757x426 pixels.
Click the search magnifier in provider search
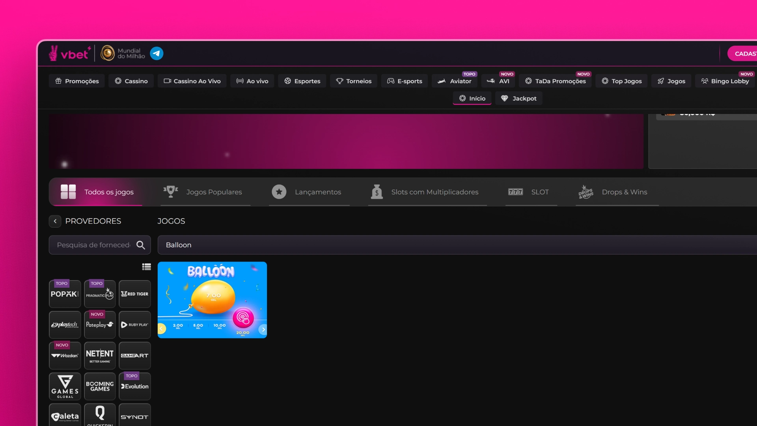141,245
